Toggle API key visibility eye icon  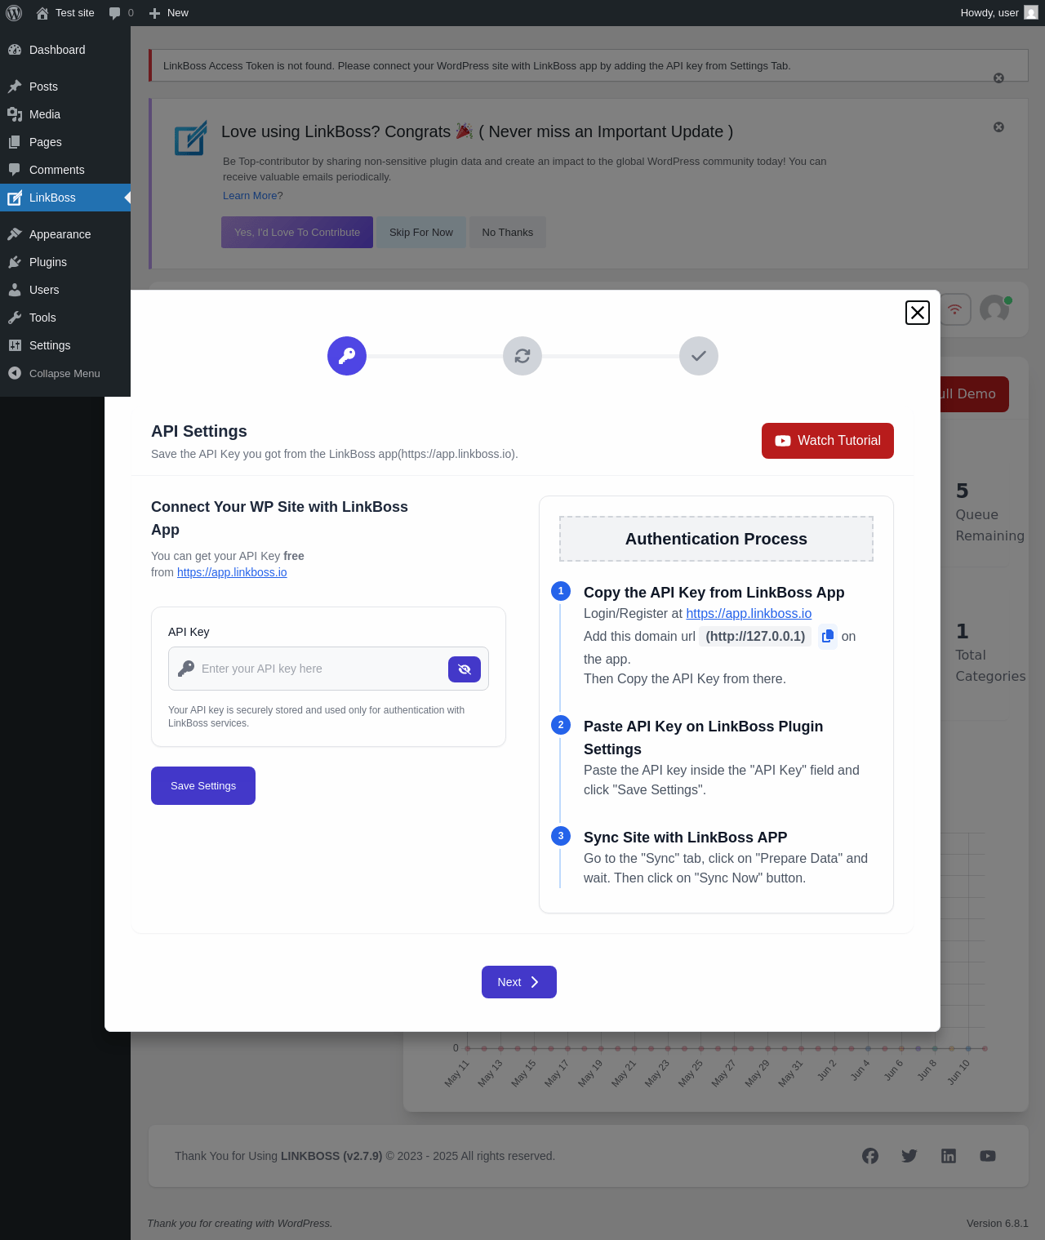pyautogui.click(x=465, y=669)
